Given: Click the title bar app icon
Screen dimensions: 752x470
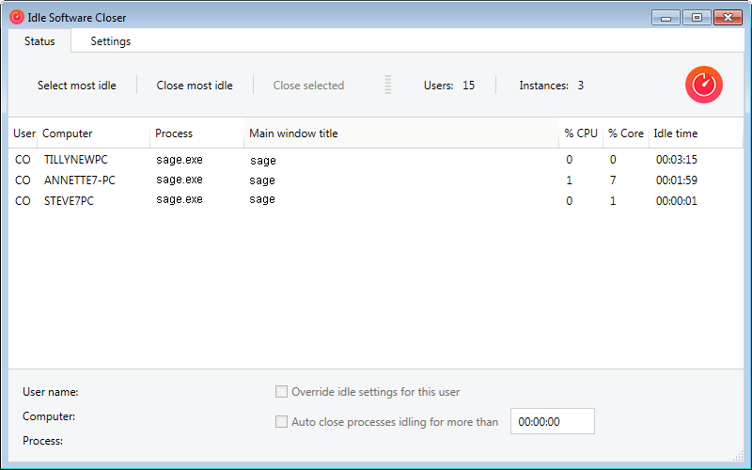Looking at the screenshot, I should point(17,17).
